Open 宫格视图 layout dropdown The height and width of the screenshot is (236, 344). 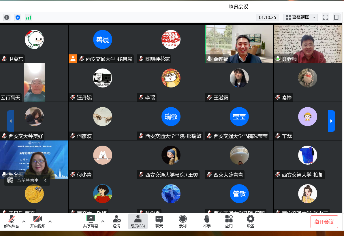[300, 17]
